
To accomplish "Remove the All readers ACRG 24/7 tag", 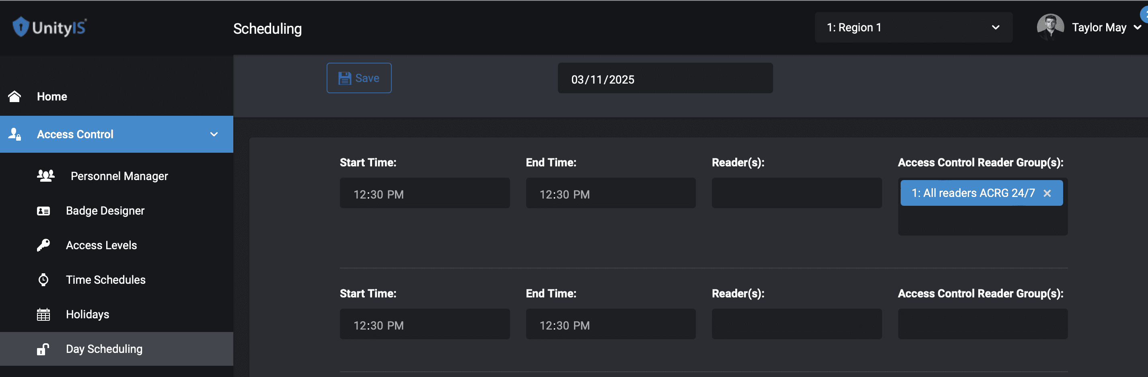I will tap(1047, 193).
